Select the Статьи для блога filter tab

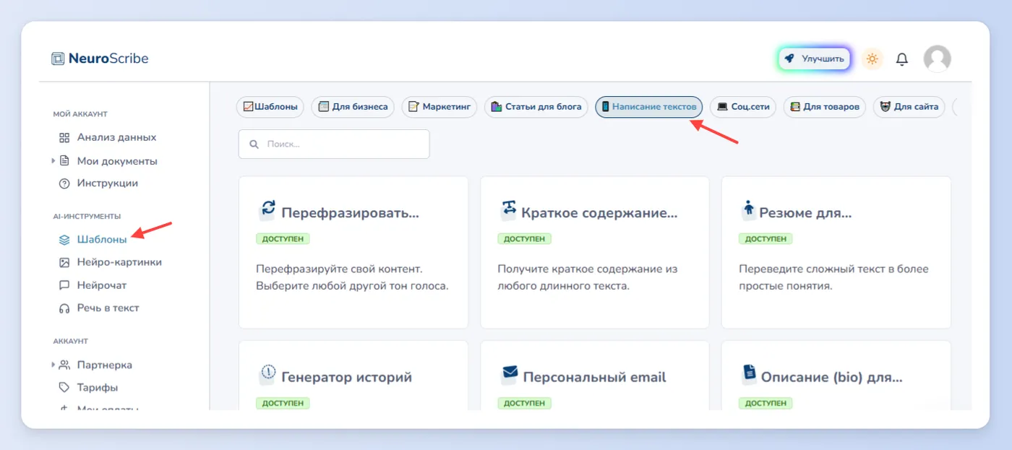pos(536,107)
